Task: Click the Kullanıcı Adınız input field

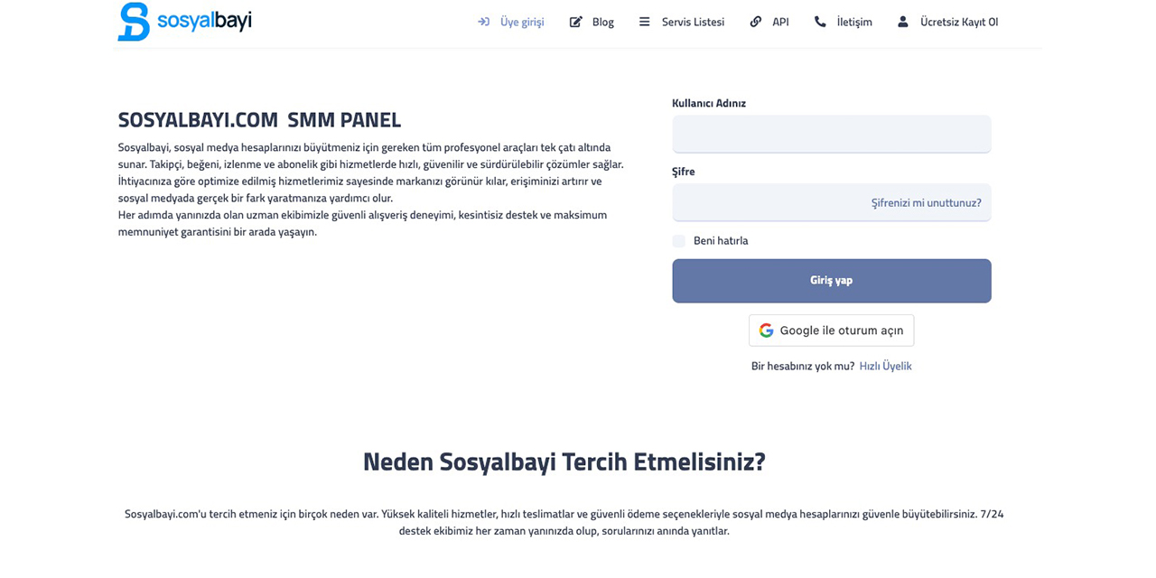Action: pos(831,134)
